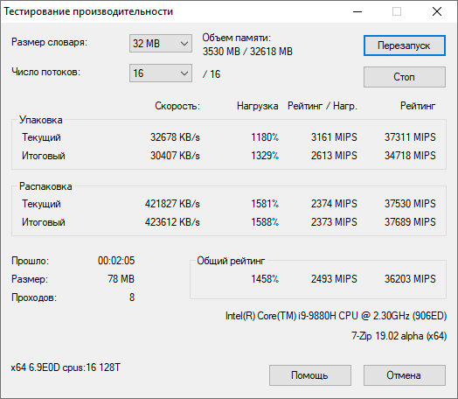
Task: Stop the benchmark with Стоп button
Action: click(405, 77)
